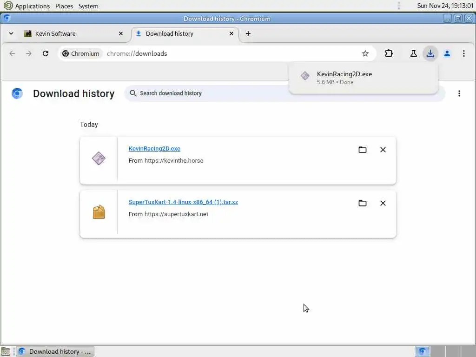The height and width of the screenshot is (357, 476).
Task: Click the search magnifier icon
Action: tap(133, 93)
